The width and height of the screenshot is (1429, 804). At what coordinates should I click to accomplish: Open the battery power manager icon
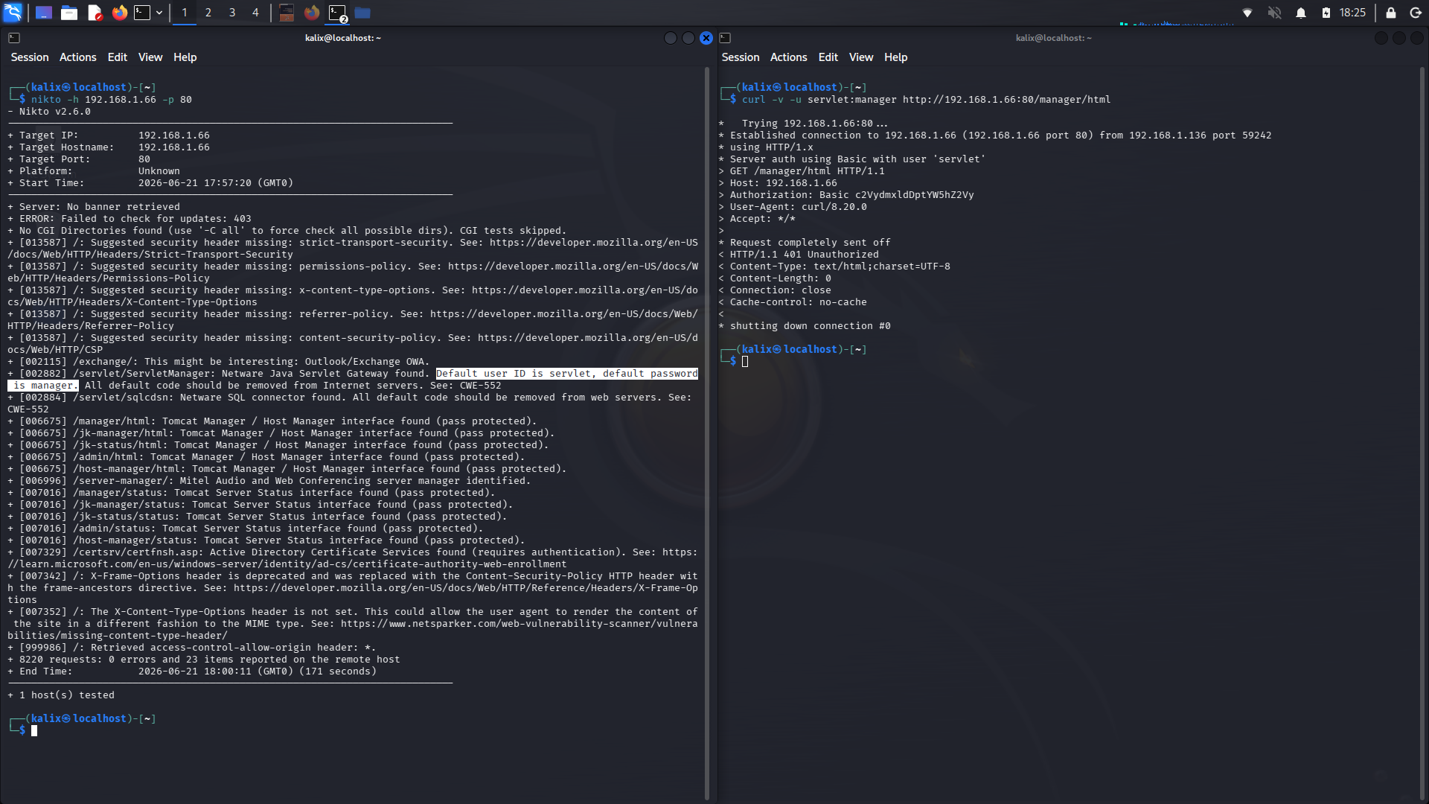pyautogui.click(x=1326, y=13)
